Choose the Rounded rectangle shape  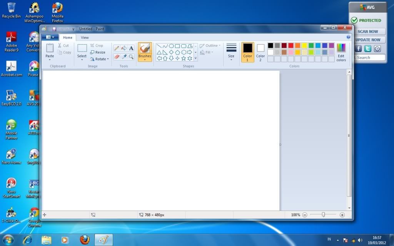[184, 46]
